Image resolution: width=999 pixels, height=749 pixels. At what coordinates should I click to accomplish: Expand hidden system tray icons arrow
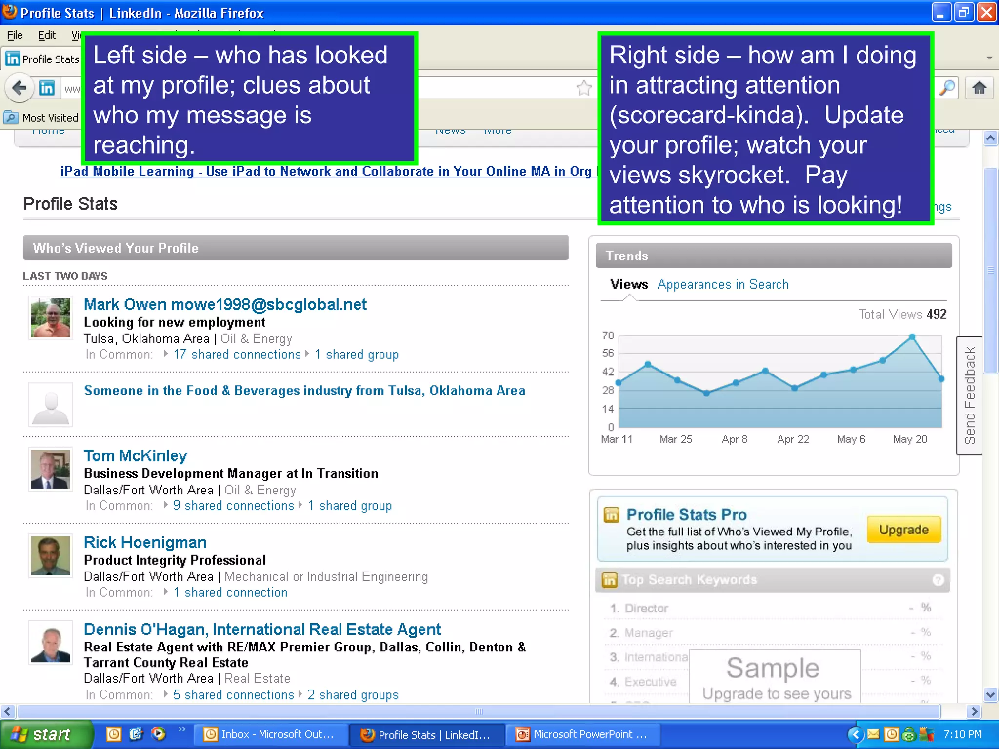click(856, 734)
